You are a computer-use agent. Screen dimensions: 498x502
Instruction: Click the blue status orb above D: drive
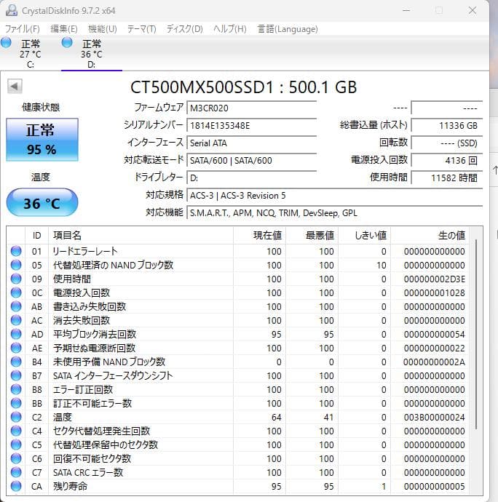point(67,43)
